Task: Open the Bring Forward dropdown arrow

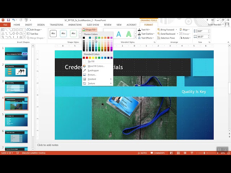Action: point(176,30)
